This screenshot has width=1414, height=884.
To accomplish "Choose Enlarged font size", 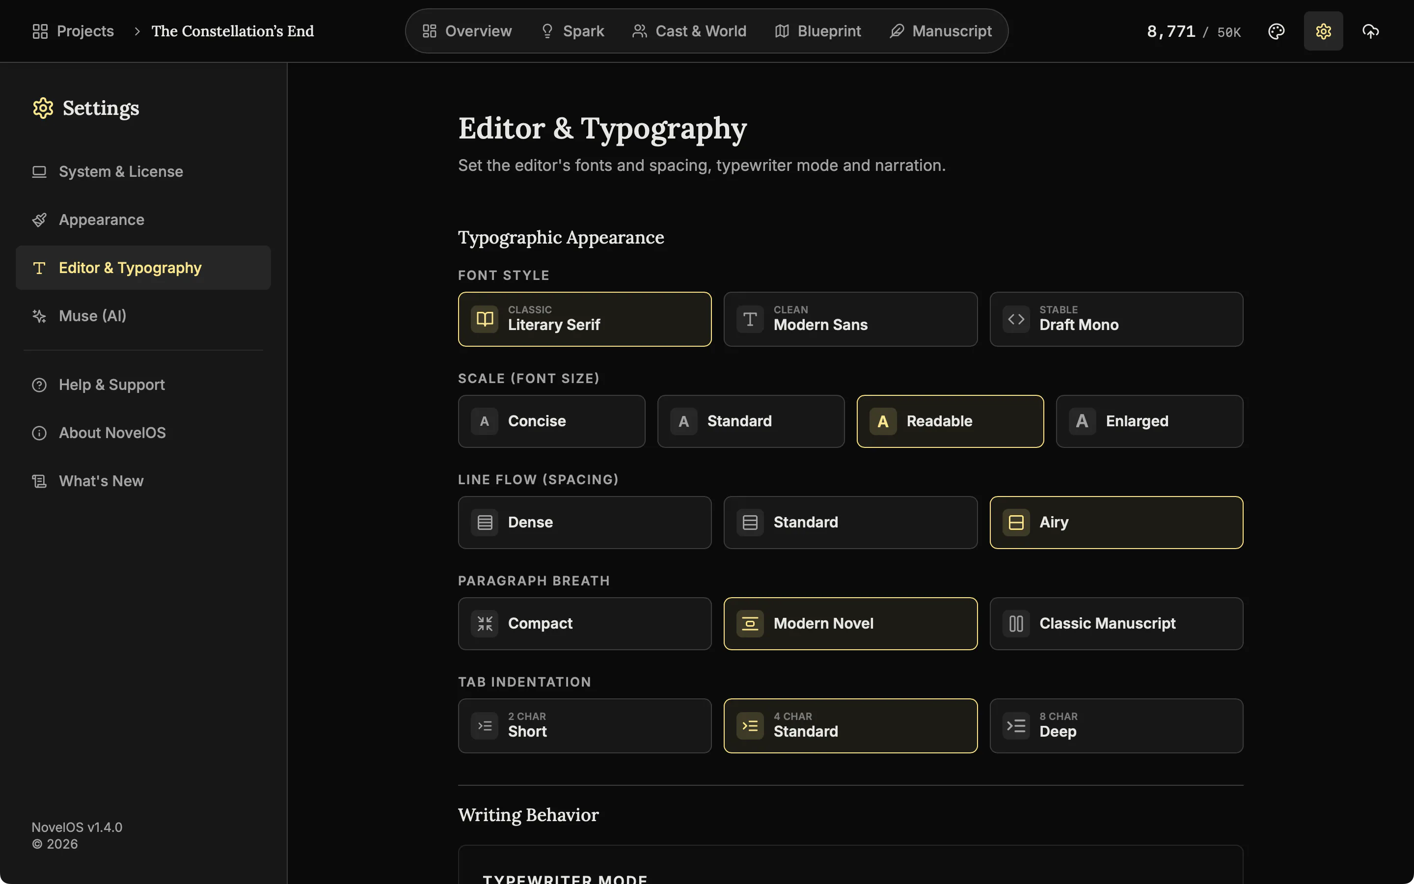I will [x=1149, y=421].
